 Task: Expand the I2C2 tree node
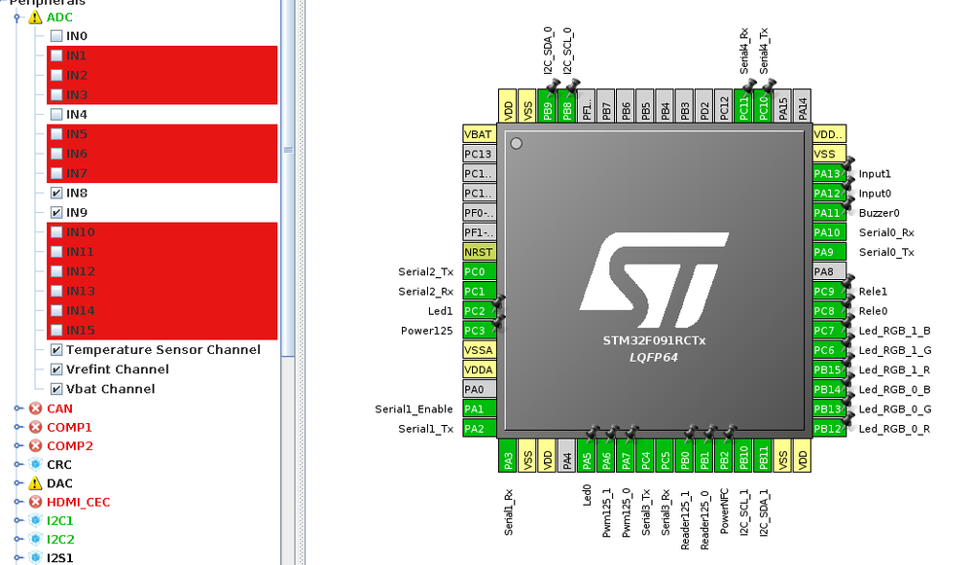pos(18,539)
